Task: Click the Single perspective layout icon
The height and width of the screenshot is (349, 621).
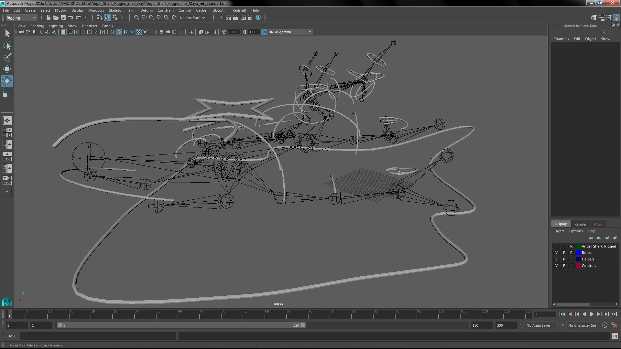Action: (x=7, y=121)
